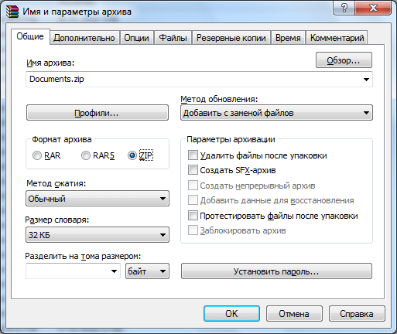Click the WinRAR books icon in title bar

(12, 12)
